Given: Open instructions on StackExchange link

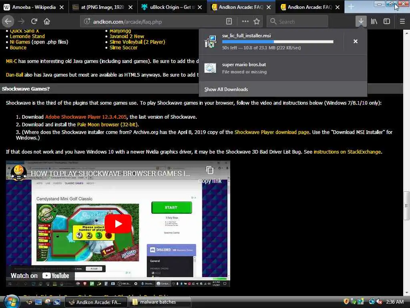Looking at the screenshot, I should pyautogui.click(x=347, y=152).
